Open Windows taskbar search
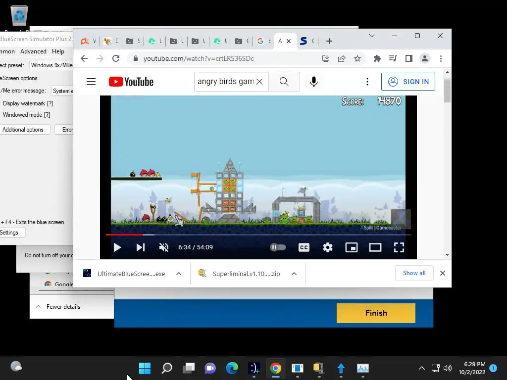Image resolution: width=507 pixels, height=380 pixels. 167,368
